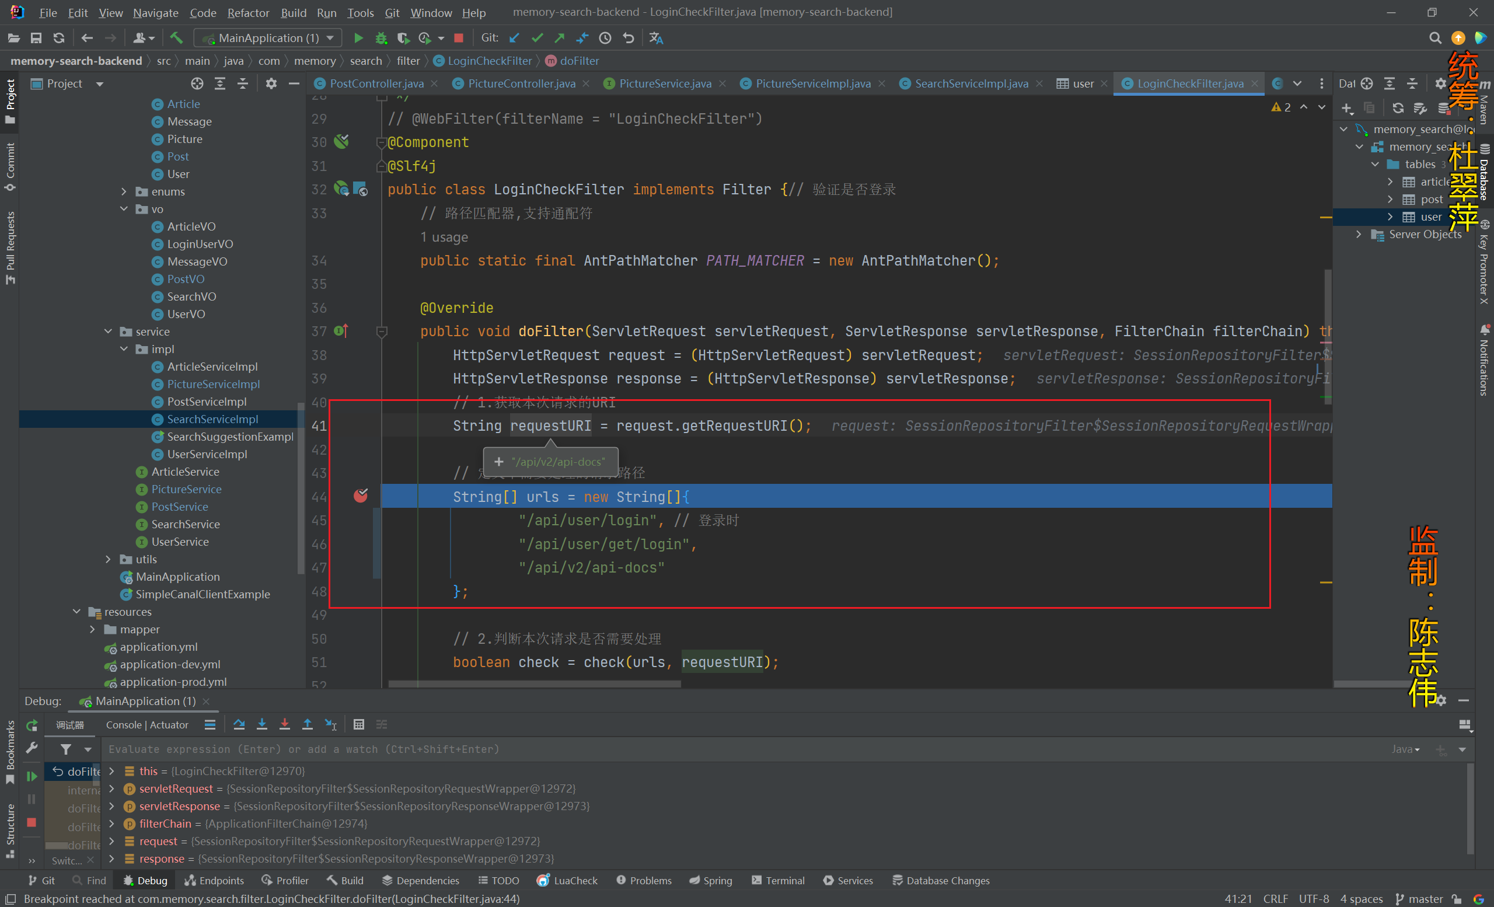This screenshot has width=1494, height=907.
Task: Add new data source in Database panel
Action: (x=1347, y=108)
